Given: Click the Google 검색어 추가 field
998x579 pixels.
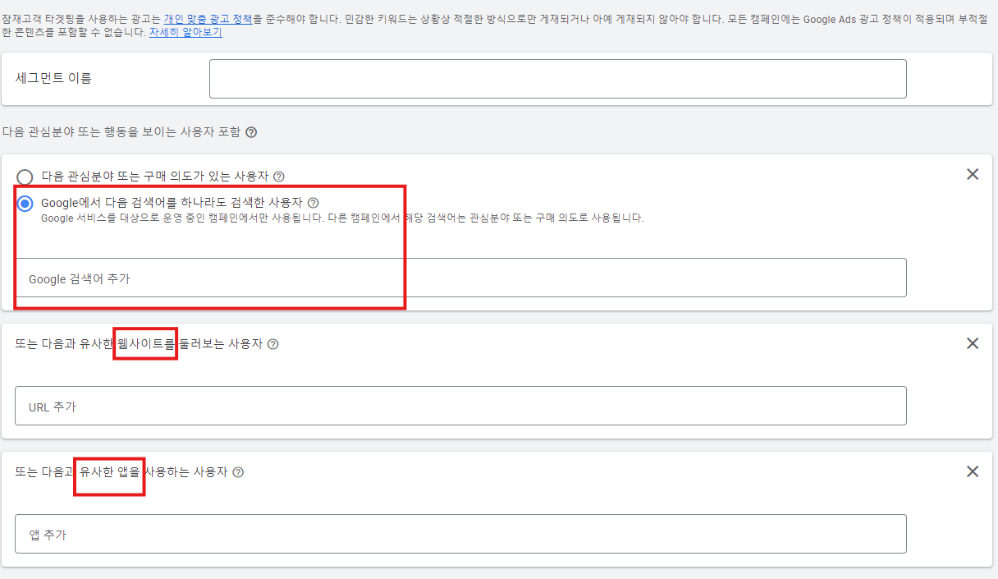Looking at the screenshot, I should [x=460, y=278].
